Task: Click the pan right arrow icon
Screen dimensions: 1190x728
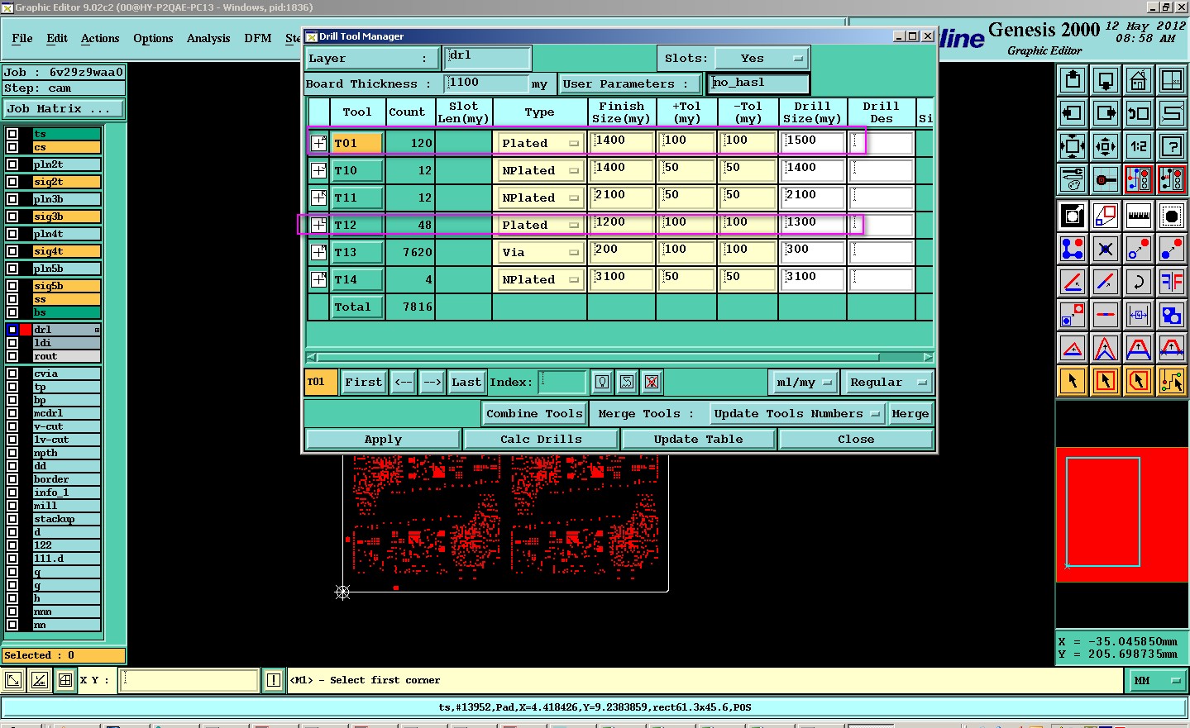Action: [x=1106, y=113]
